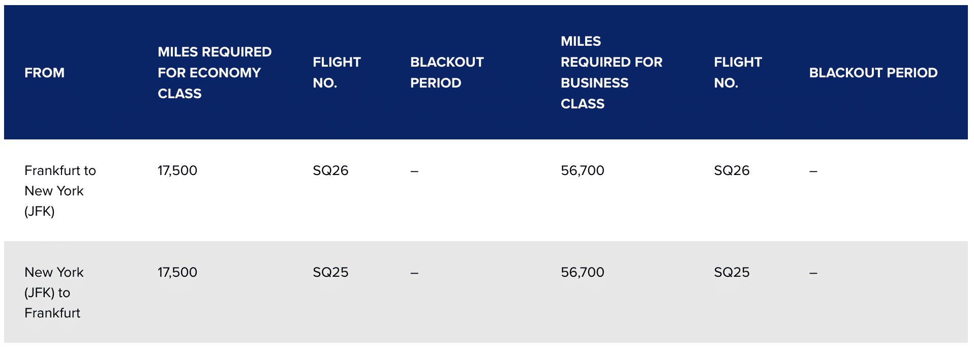Select the economy class SQ26 flight number
Image resolution: width=974 pixels, height=348 pixels.
[x=330, y=170]
